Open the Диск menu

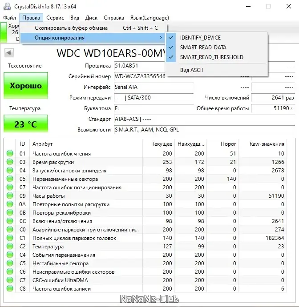pos(91,18)
